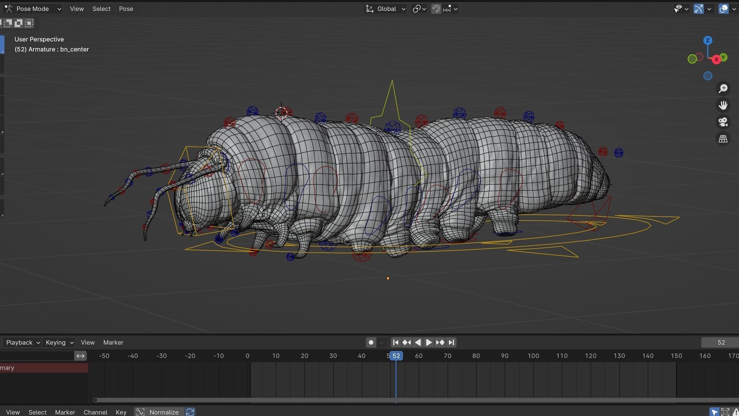The image size is (739, 416).
Task: Open the graph editor Channel menu
Action: pos(95,412)
